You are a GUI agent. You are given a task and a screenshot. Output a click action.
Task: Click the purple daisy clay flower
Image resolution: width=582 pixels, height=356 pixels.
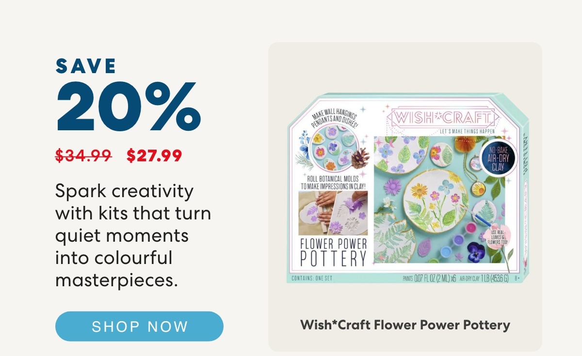coord(392,186)
